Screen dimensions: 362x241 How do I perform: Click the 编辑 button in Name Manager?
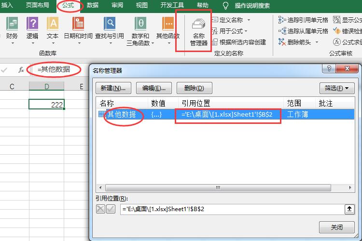(154, 88)
